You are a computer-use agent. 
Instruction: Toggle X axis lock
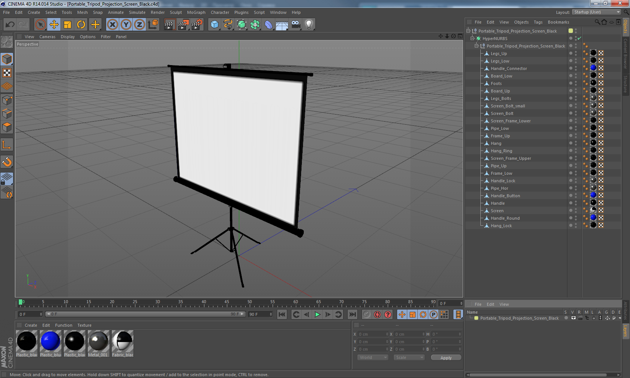coord(112,25)
